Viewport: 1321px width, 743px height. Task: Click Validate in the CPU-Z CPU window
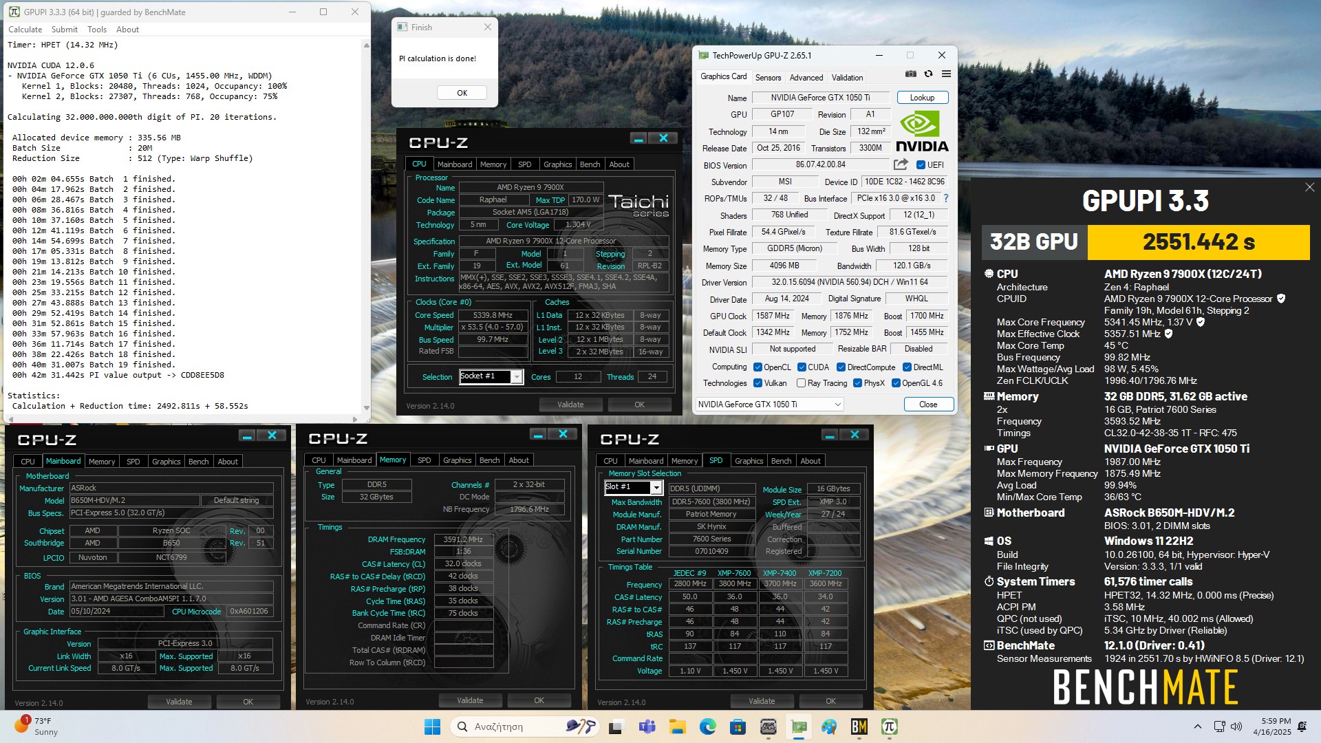(x=570, y=405)
